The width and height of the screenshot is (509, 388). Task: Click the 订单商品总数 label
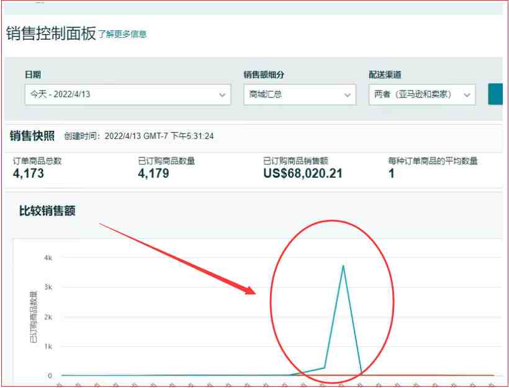point(37,161)
